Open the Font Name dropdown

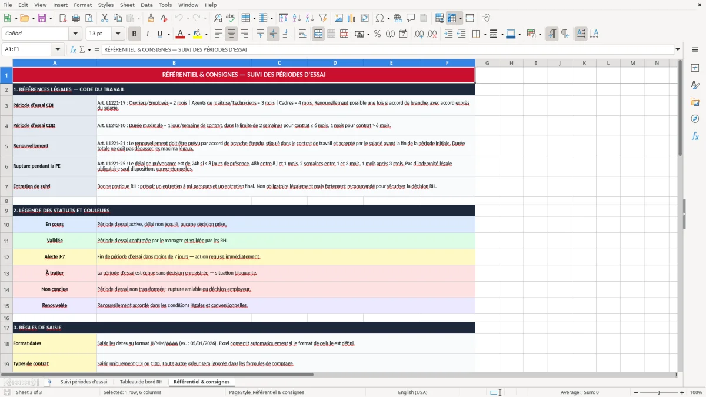75,34
